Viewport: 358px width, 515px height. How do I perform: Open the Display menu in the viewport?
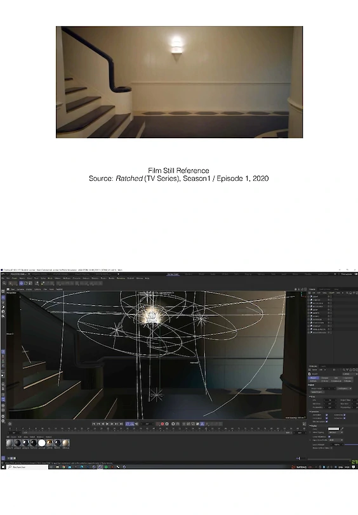tap(29, 289)
